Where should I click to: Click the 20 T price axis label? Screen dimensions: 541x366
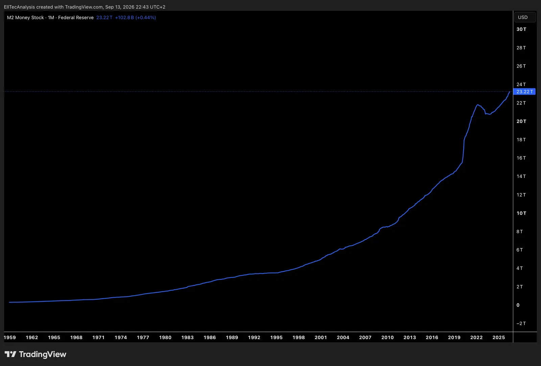click(x=521, y=121)
